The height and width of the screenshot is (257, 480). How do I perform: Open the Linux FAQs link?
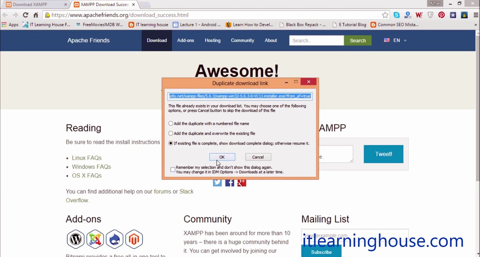[87, 158]
